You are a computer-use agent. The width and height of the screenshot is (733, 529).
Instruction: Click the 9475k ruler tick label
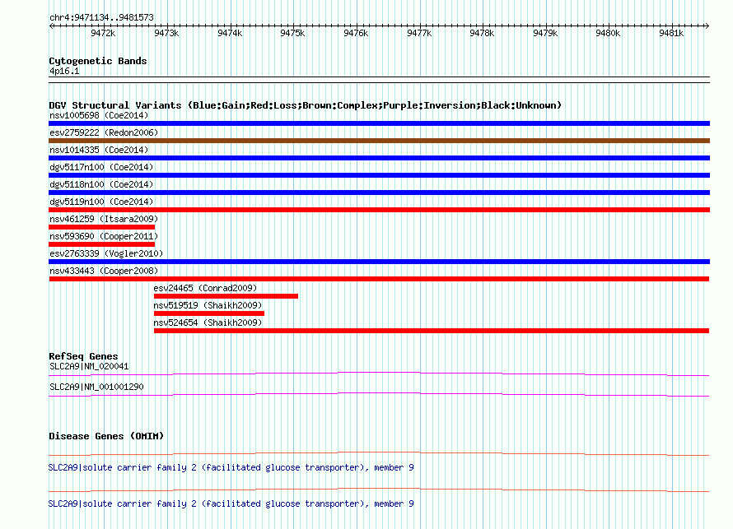[x=292, y=33]
